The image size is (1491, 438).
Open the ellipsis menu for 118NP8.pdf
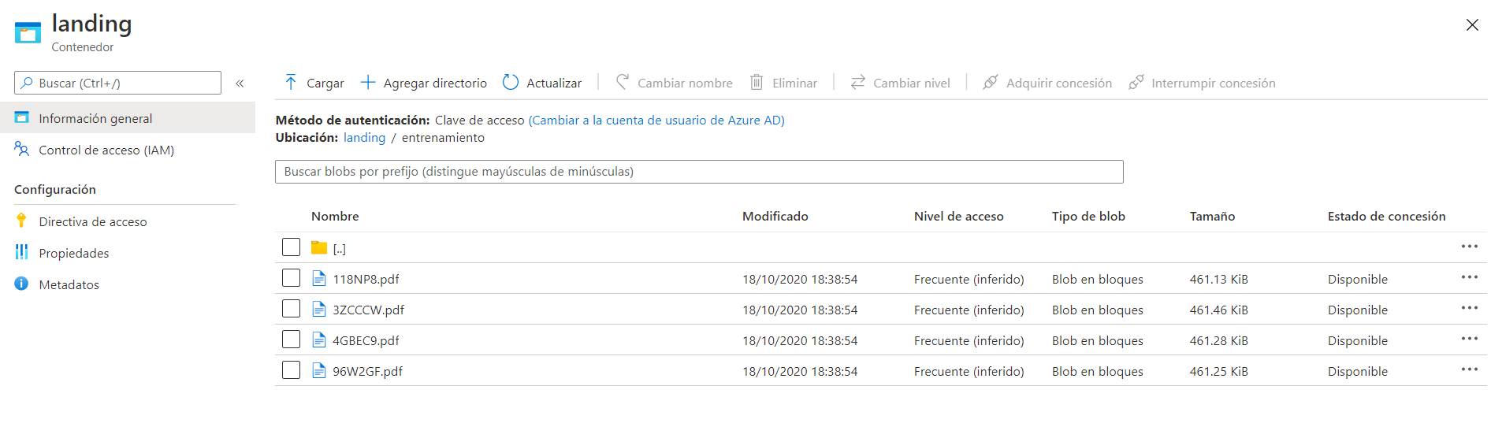1469,277
